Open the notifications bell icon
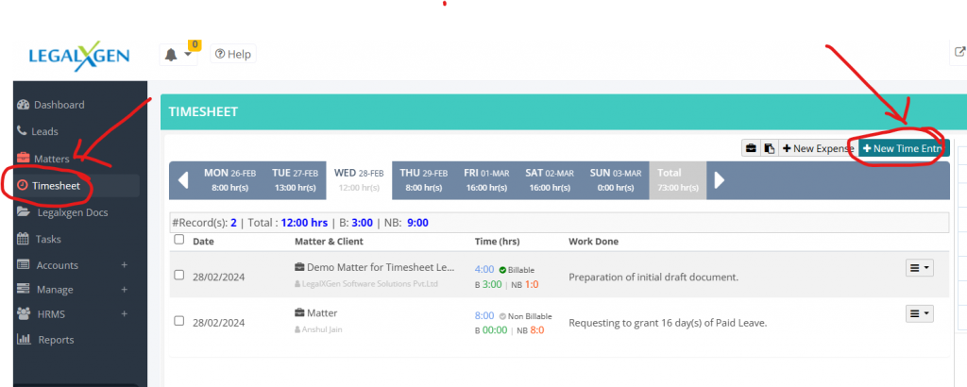Viewport: 967px width, 387px height. coord(171,55)
